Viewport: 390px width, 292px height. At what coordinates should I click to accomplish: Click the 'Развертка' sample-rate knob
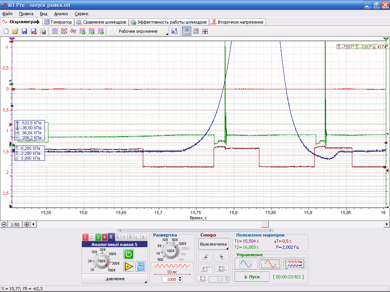(171, 251)
